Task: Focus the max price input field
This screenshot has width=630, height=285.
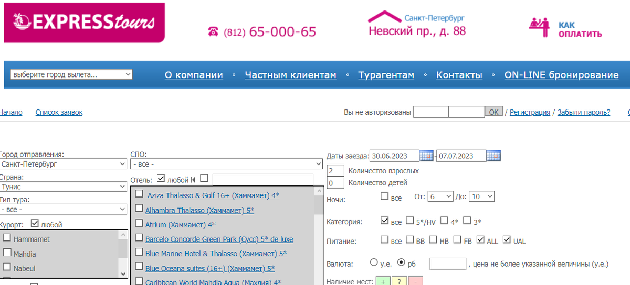Action: point(448,264)
